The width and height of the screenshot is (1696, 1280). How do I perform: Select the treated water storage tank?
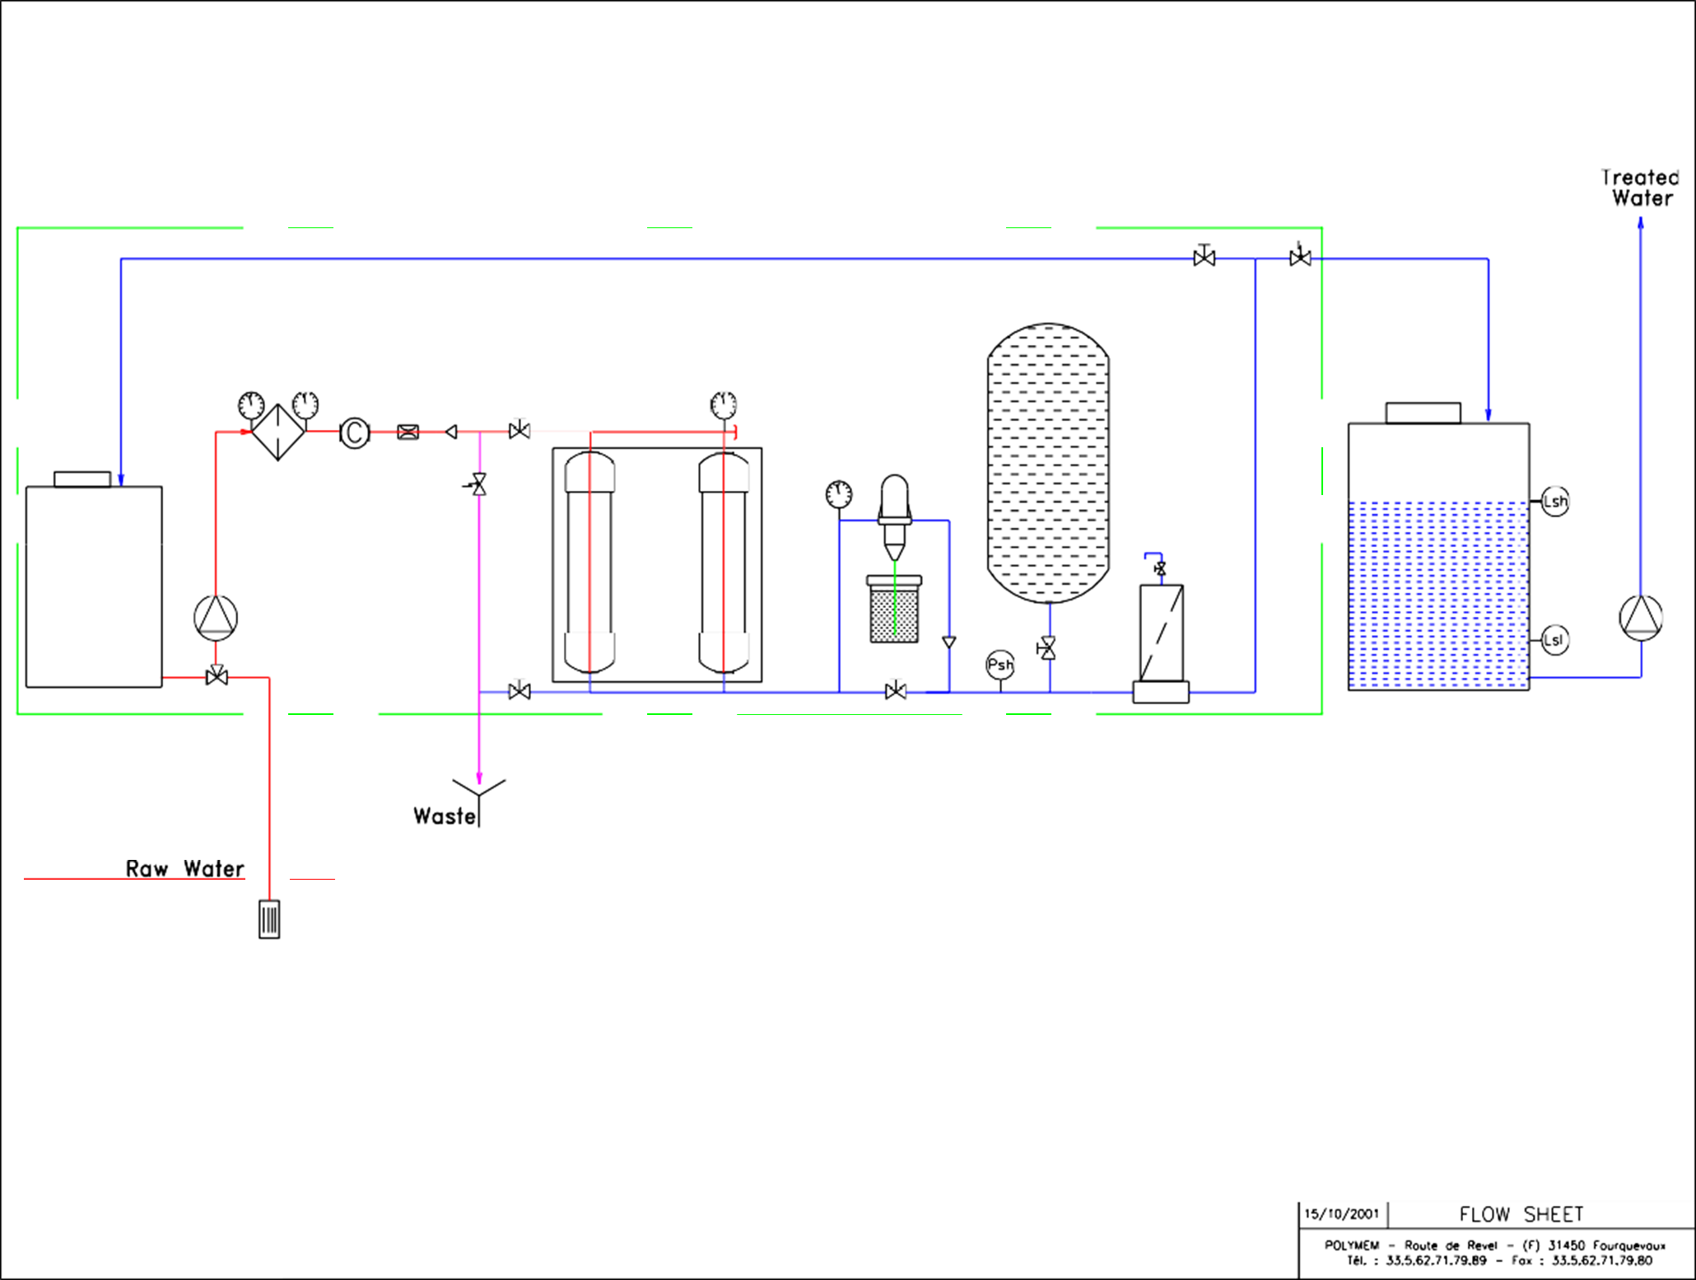coord(1439,547)
